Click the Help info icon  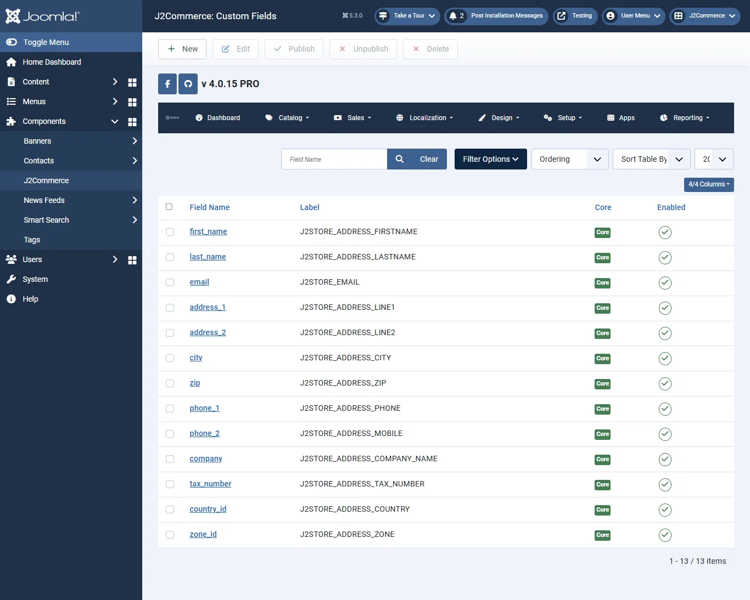point(11,299)
